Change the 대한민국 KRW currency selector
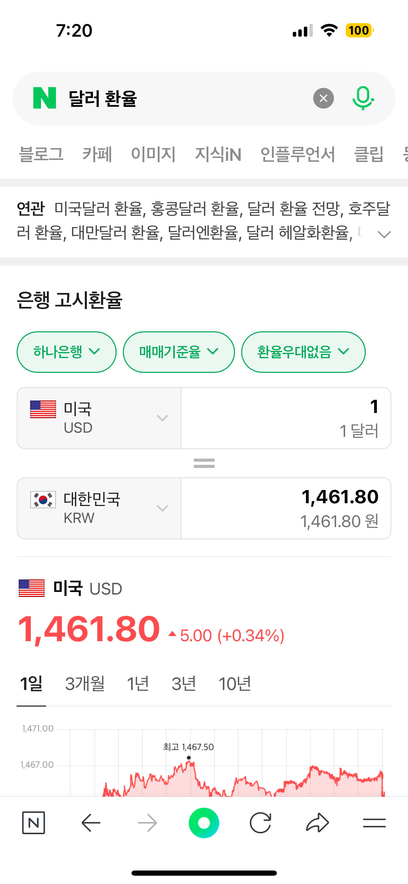 coord(99,508)
